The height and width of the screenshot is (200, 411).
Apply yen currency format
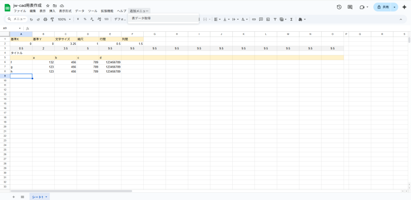78,19
